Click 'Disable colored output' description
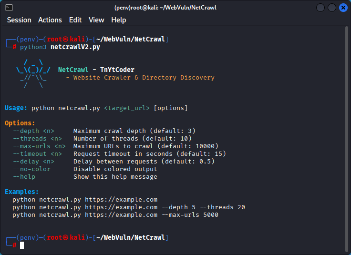 [x=115, y=169]
